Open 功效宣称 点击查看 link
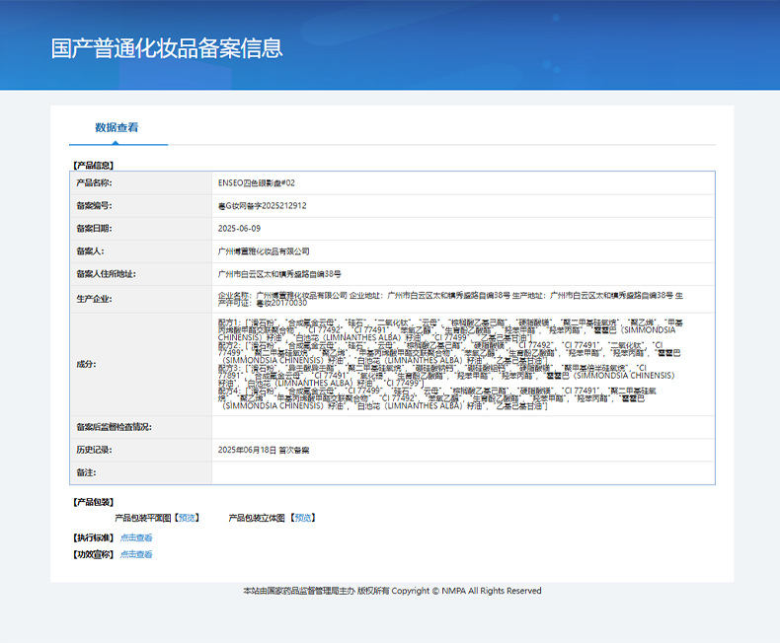 (x=136, y=554)
